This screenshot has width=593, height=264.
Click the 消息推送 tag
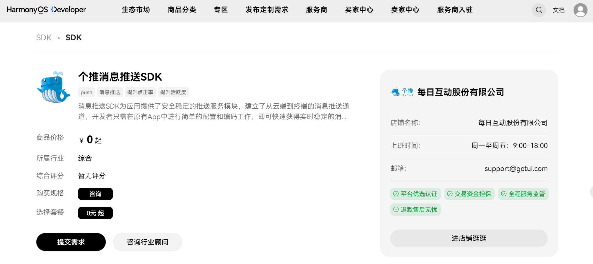[x=110, y=92]
